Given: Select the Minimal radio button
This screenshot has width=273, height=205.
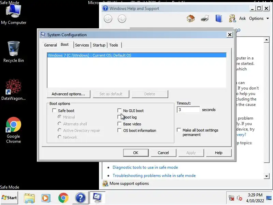Looking at the screenshot, I should click(59, 117).
